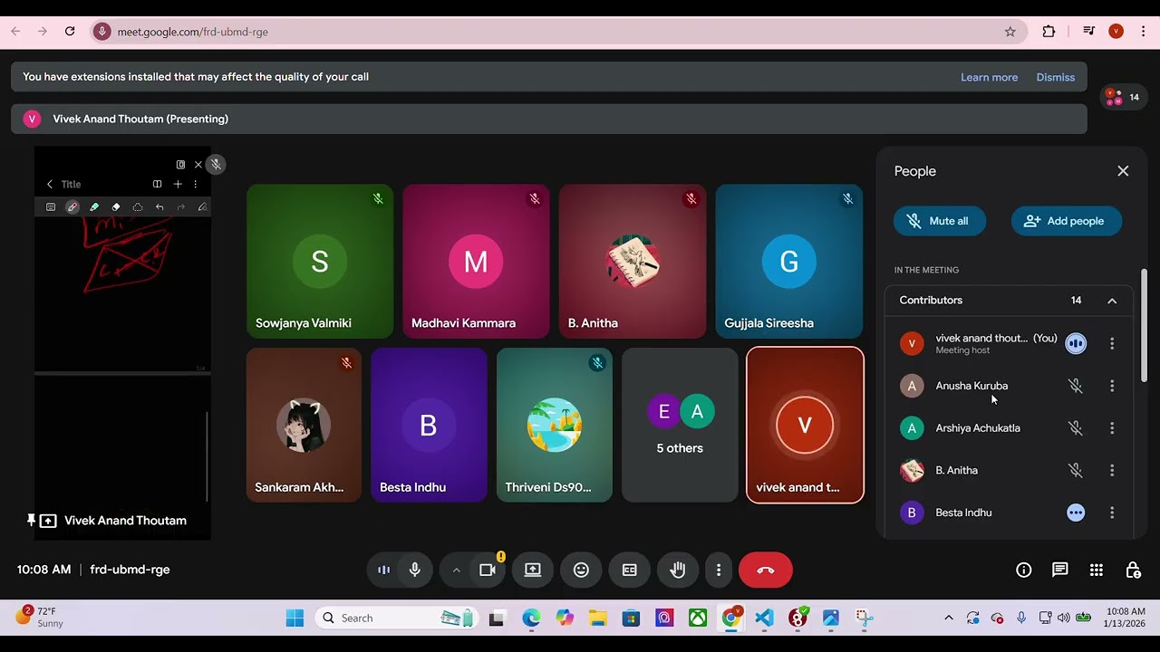Click the People panel vertical scrollbar

pyautogui.click(x=1144, y=326)
